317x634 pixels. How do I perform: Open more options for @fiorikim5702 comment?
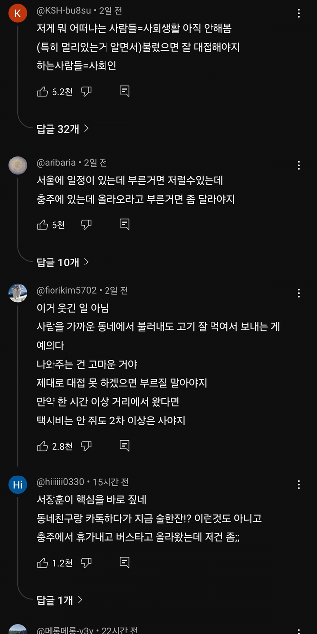pyautogui.click(x=299, y=293)
